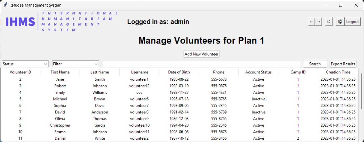Sort by Last Name column header

coord(100,72)
